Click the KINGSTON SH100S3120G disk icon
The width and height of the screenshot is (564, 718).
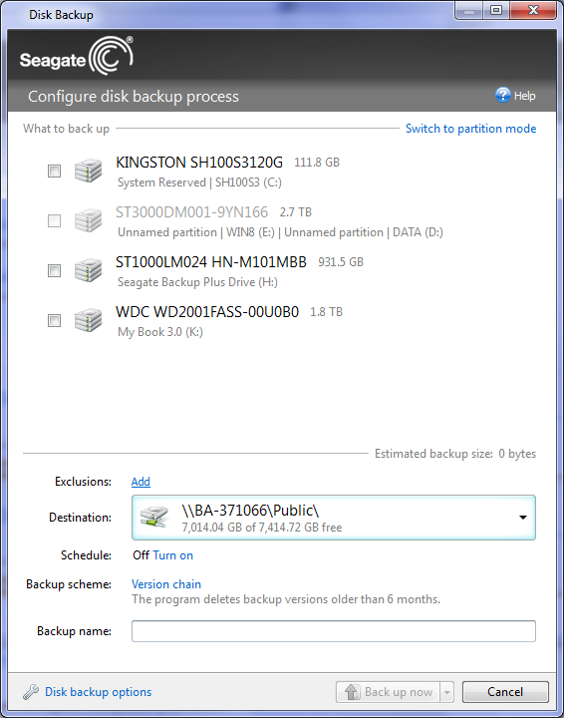pos(89,171)
